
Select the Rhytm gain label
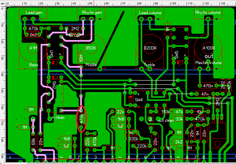click(92, 13)
